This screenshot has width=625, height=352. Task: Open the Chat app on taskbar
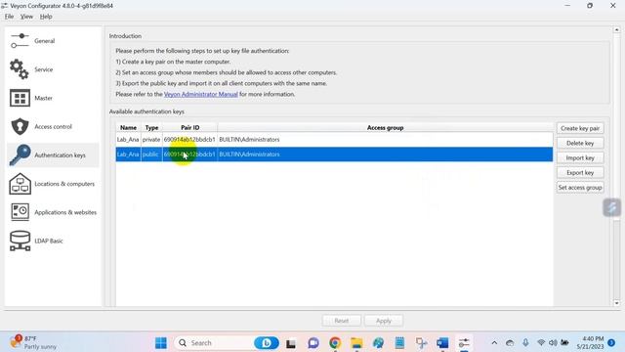click(x=313, y=343)
